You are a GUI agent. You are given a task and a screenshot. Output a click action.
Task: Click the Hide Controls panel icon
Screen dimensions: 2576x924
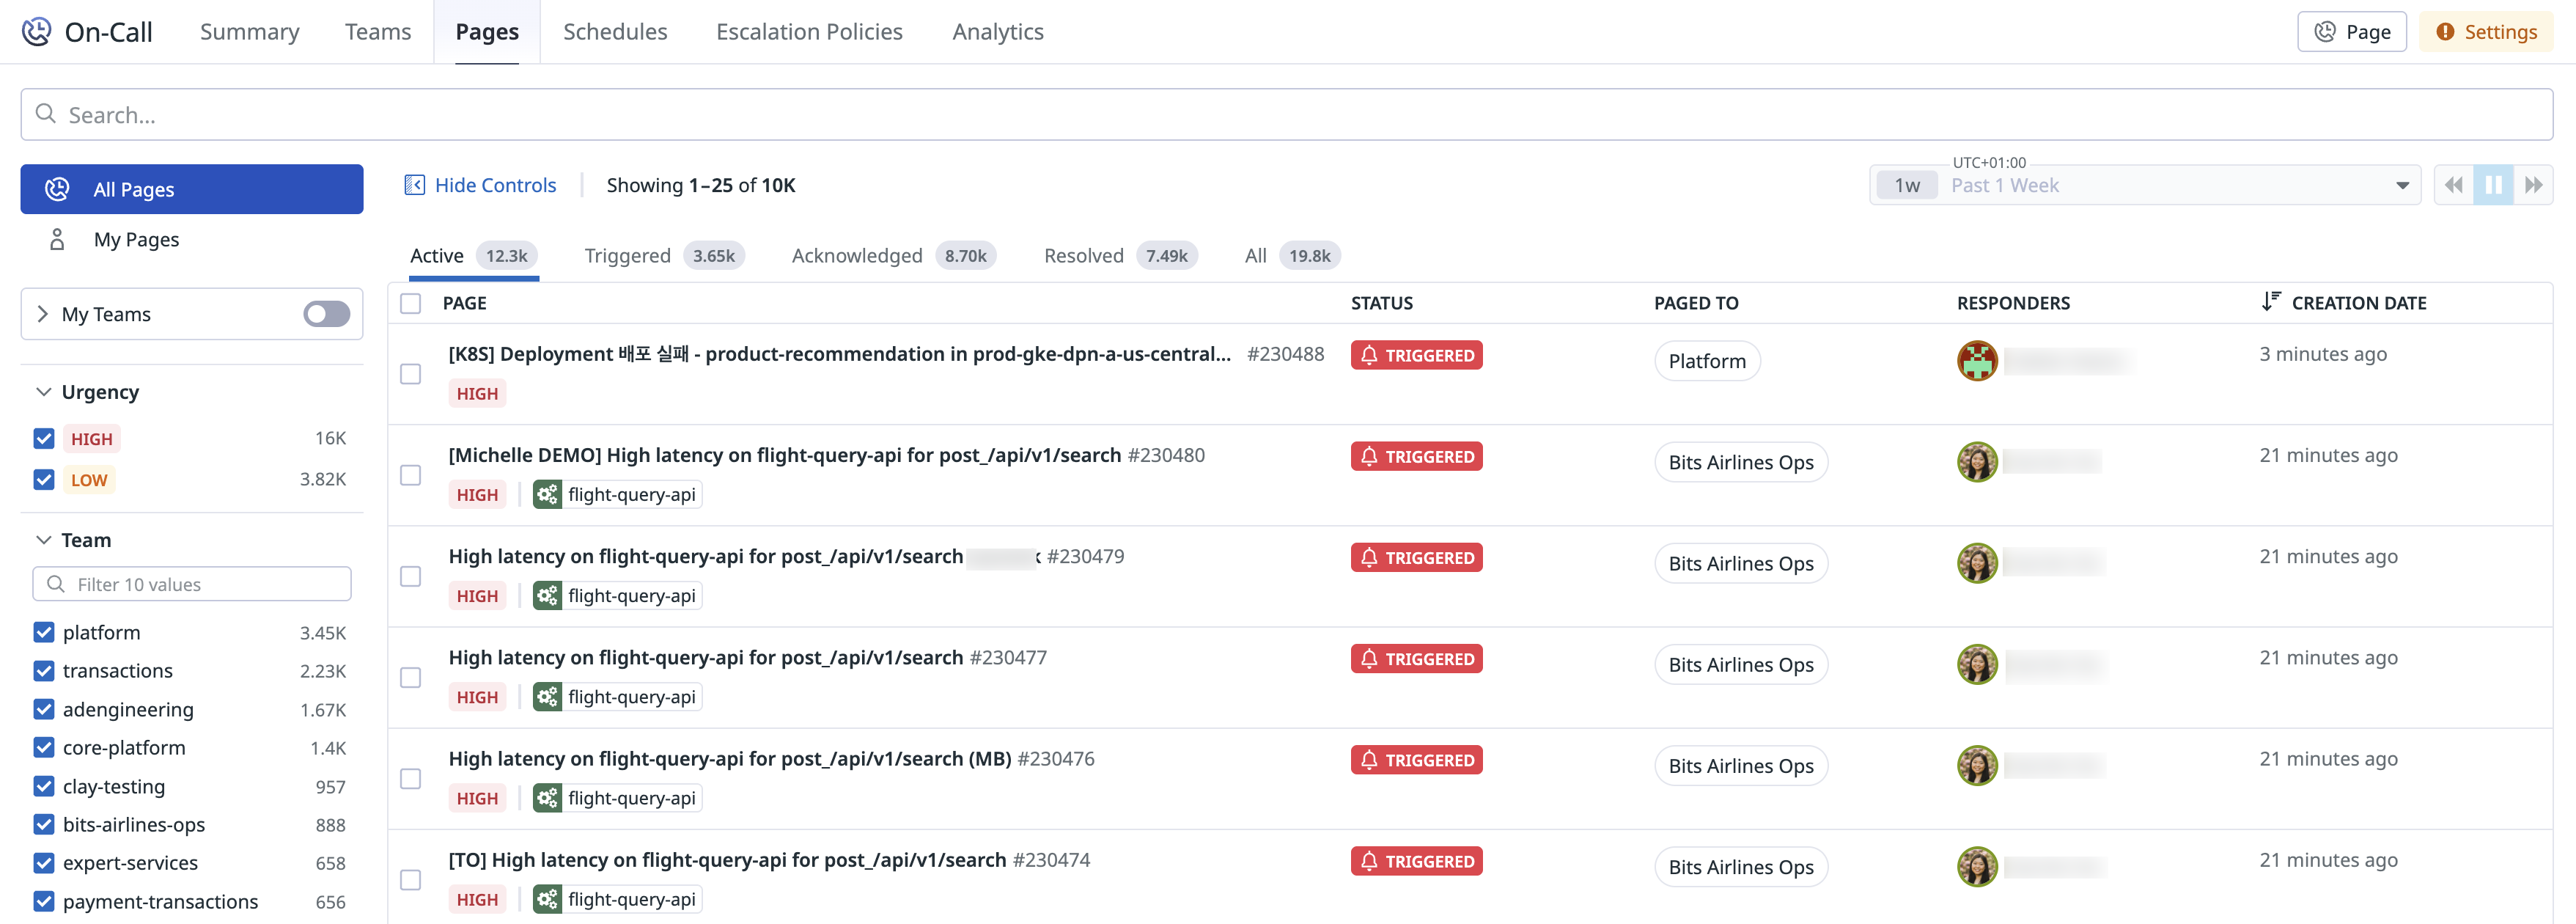click(x=414, y=185)
